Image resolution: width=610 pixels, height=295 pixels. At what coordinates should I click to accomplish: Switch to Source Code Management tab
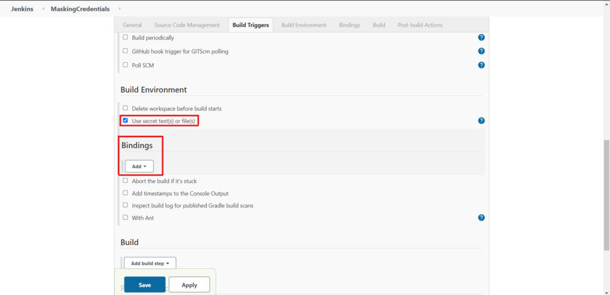187,25
